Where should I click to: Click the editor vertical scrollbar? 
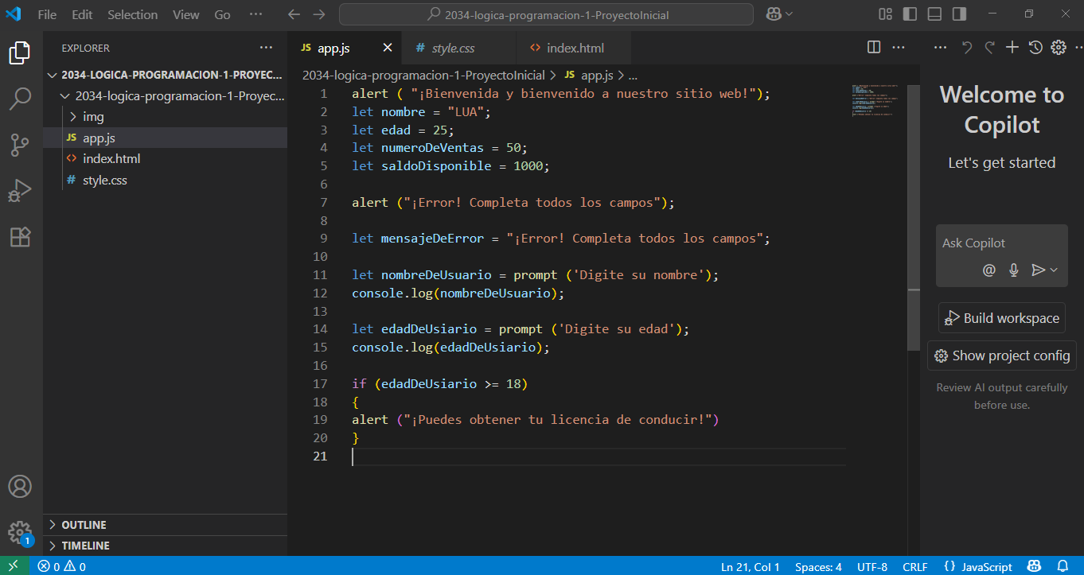point(914,217)
